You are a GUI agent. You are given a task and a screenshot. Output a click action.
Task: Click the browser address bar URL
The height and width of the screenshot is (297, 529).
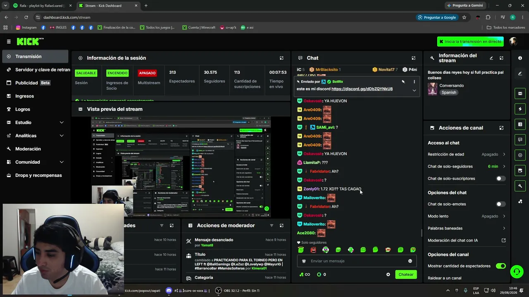67,17
